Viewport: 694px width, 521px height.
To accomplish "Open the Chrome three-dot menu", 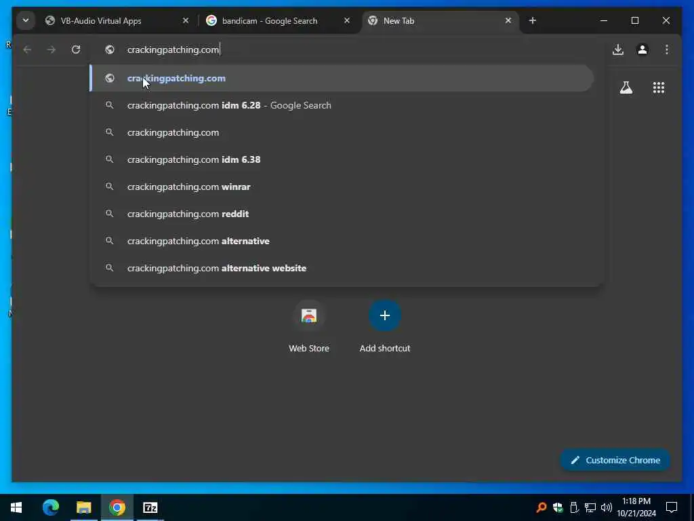I will 667,50.
